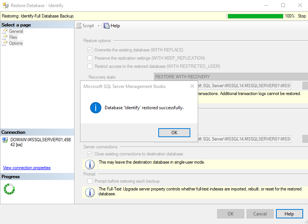This screenshot has width=308, height=224.
Task: Click the bottom OK button of Restore Database
Action: [231, 214]
